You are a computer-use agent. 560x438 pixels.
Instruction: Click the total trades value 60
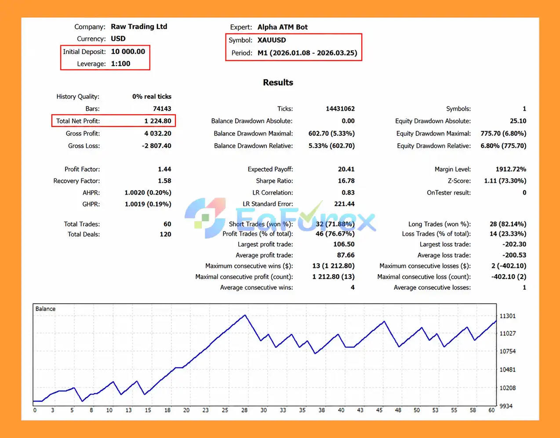point(167,224)
